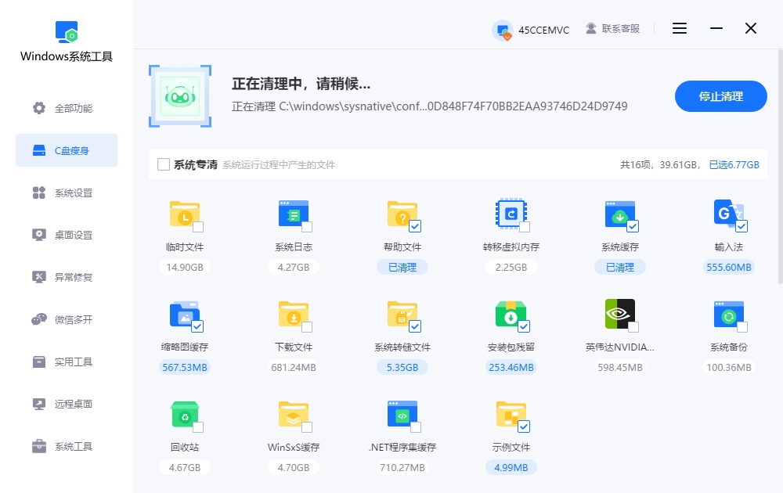Click the 英伟达NVIDIA cache icon
This screenshot has width=783, height=493.
coord(620,315)
